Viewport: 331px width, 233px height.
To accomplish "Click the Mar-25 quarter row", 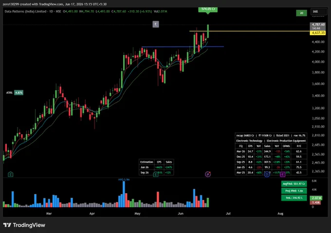I will point(271,173).
